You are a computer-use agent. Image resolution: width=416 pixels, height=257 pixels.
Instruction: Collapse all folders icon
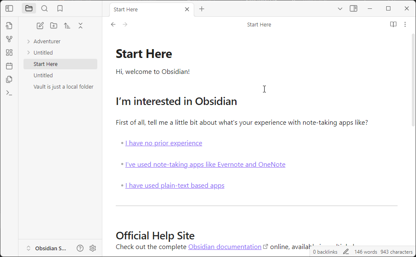point(81,26)
